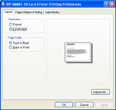Image resolution: width=116 pixels, height=110 pixels.
Task: Click the Orientation group heading
Action: click(14, 19)
